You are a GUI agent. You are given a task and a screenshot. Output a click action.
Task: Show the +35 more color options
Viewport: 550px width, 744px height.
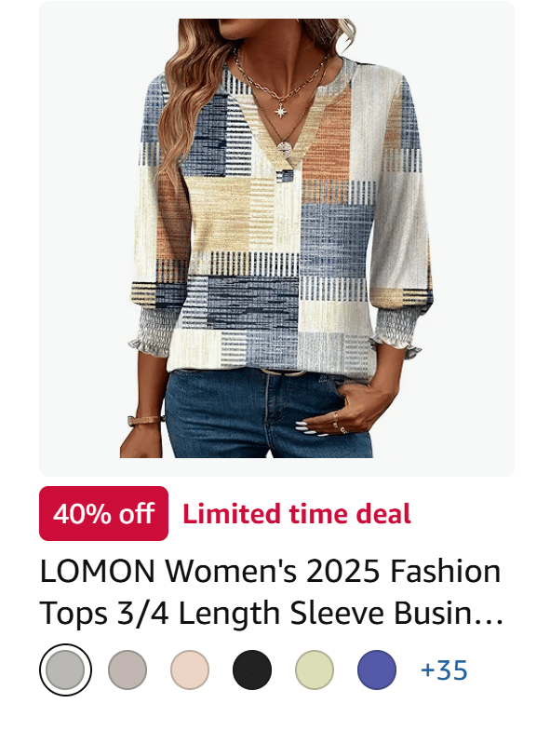click(x=444, y=670)
